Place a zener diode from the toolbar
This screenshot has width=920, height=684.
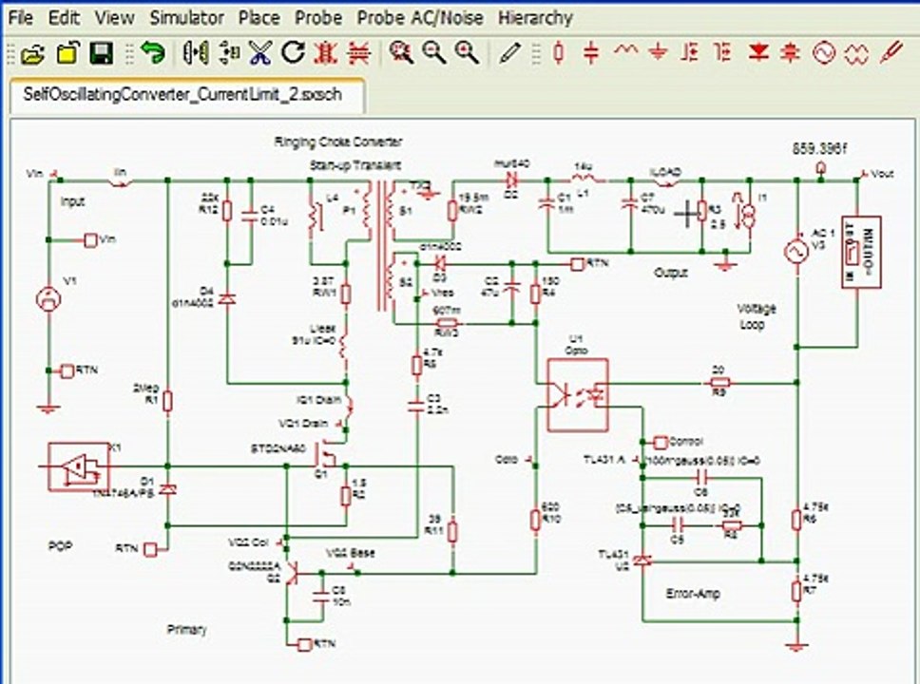(x=791, y=53)
